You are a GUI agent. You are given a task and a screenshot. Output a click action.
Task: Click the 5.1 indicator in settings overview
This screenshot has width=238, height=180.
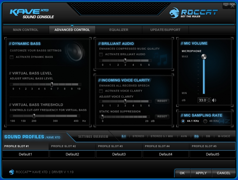tap(124, 136)
